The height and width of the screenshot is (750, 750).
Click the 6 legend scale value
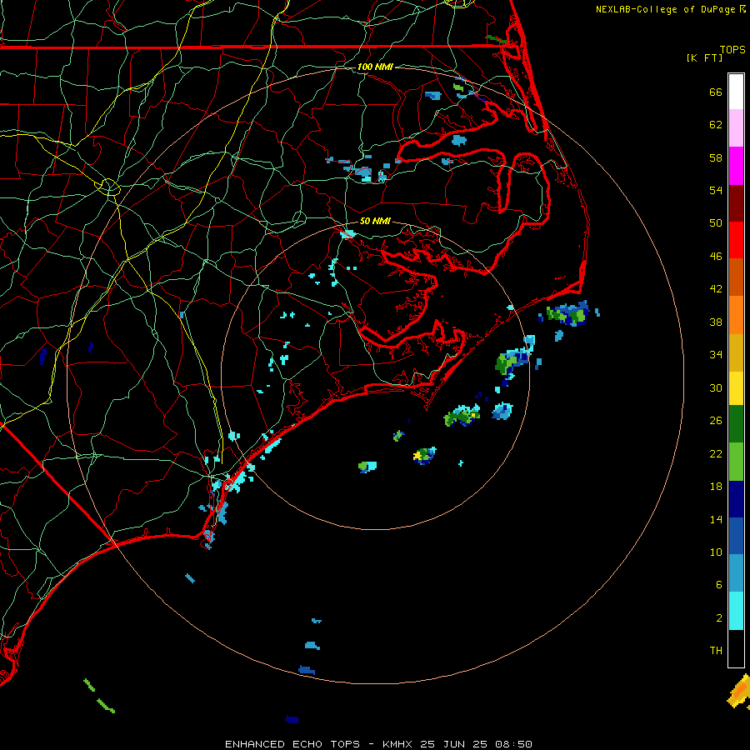coord(719,585)
